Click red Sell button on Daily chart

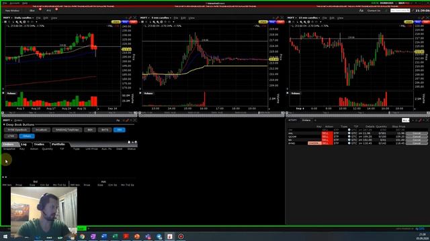click(134, 22)
